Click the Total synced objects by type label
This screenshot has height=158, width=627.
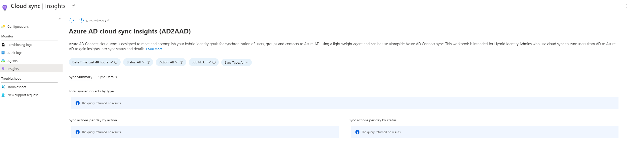91,91
